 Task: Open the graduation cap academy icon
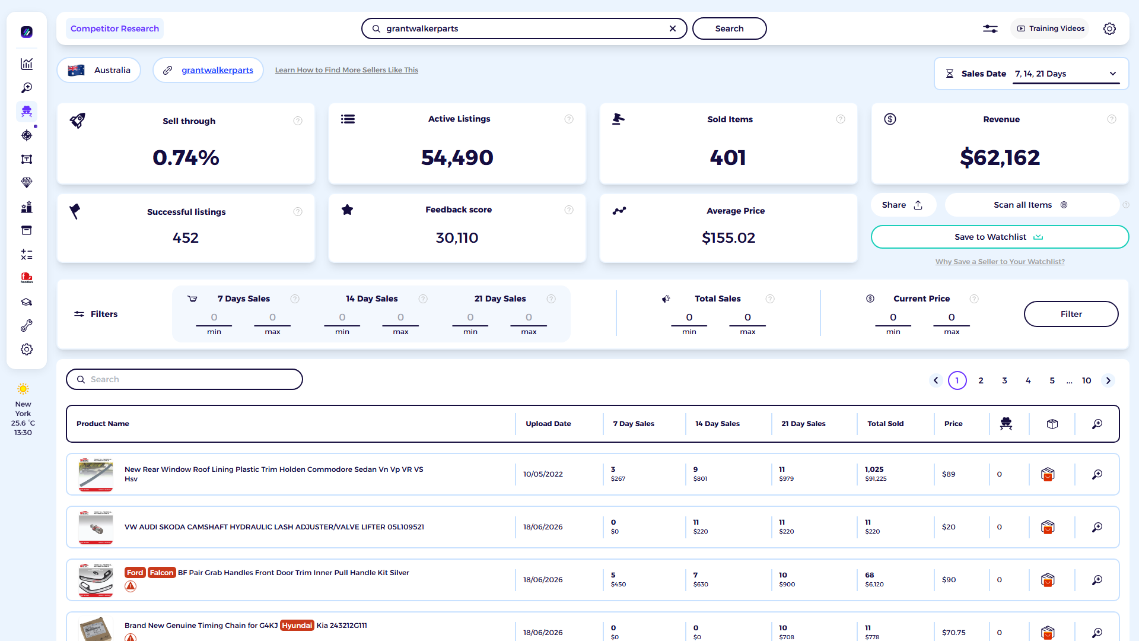(27, 302)
